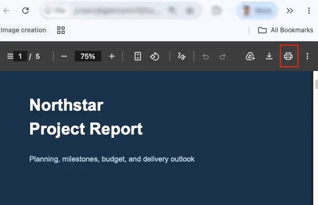
Task: Click the PDF page number field
Action: 20,56
